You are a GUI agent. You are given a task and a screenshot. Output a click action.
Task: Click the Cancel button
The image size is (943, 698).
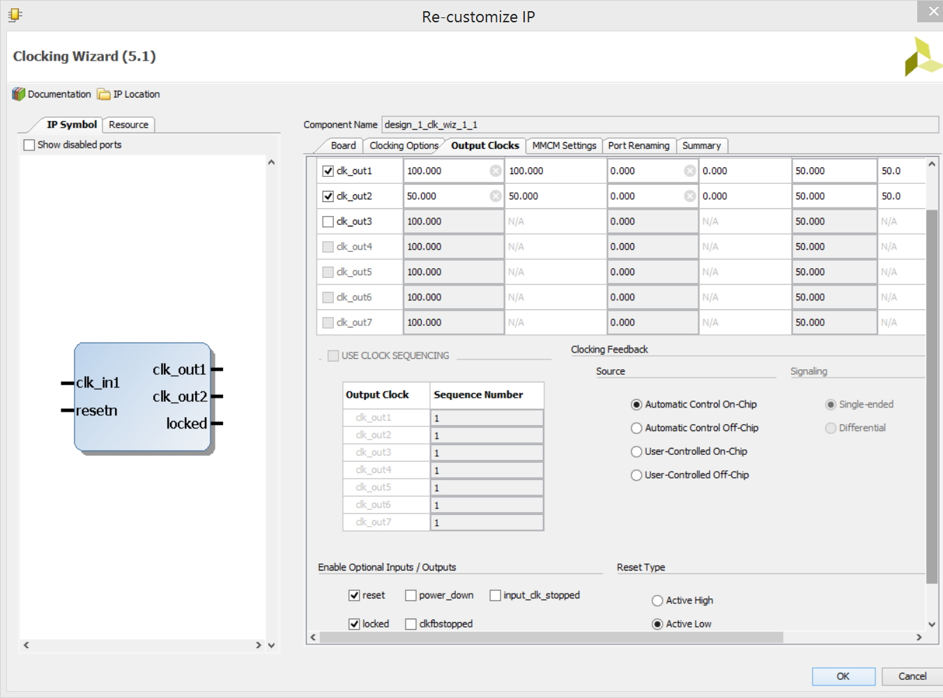click(912, 676)
